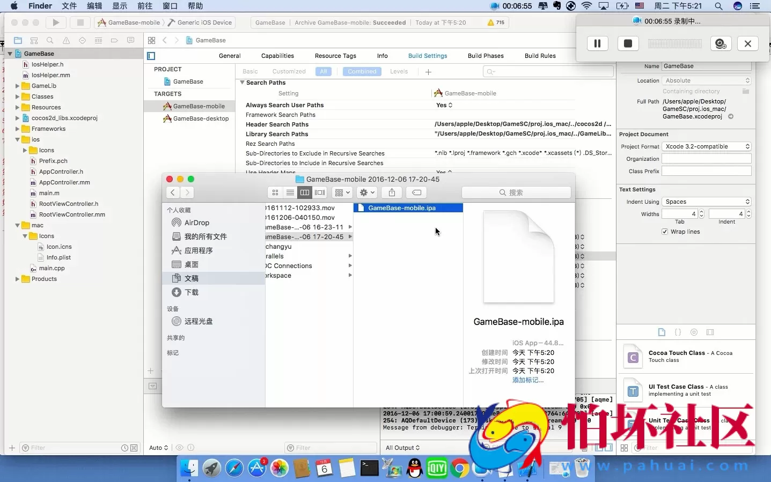
Task: Open the Project Format dropdown
Action: [706, 146]
